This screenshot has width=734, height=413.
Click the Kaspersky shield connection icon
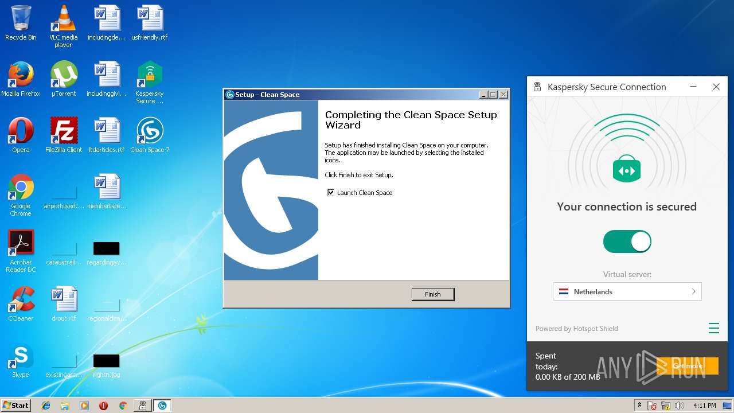(x=627, y=169)
